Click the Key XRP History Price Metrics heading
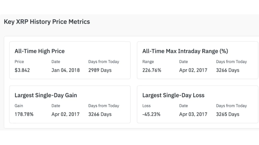The width and height of the screenshot is (259, 145). [47, 22]
